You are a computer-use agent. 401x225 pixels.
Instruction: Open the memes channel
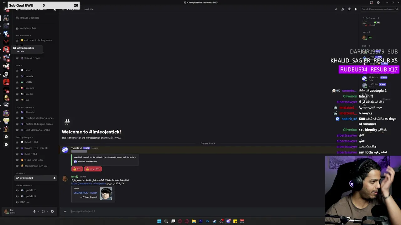[x=36, y=88]
